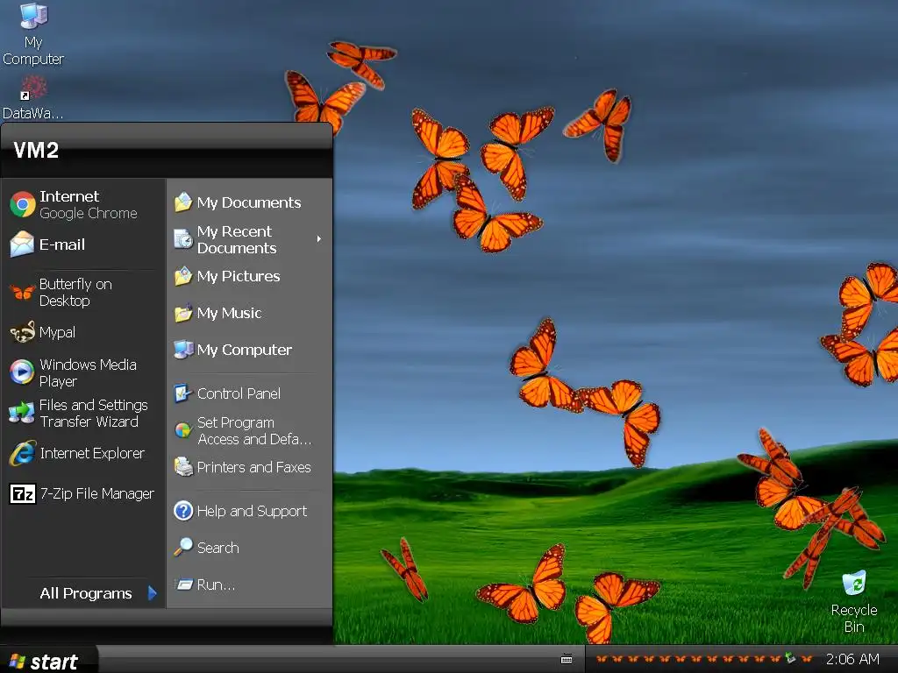Image resolution: width=898 pixels, height=673 pixels.
Task: Open My Documents folder
Action: click(x=250, y=202)
